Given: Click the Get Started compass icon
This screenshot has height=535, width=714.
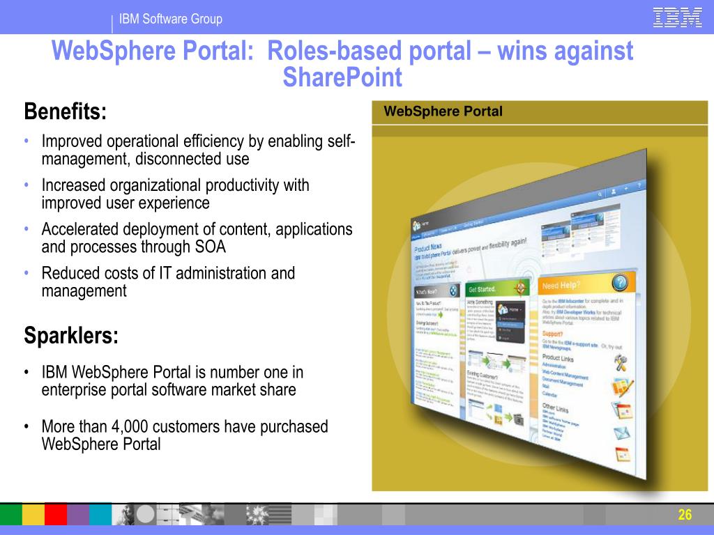Looking at the screenshot, I should (521, 288).
